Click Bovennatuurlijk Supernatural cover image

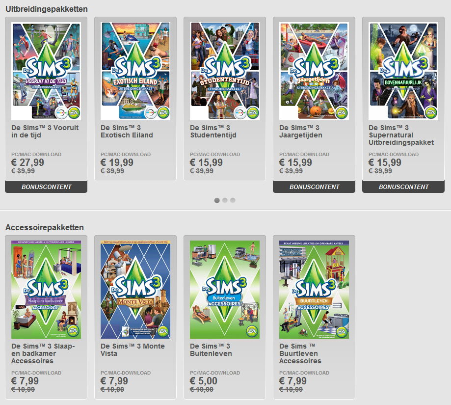403,71
